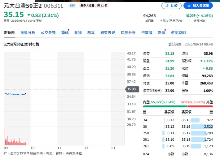
Task: Open the 使用說明 tab
Action: pyautogui.click(x=178, y=33)
